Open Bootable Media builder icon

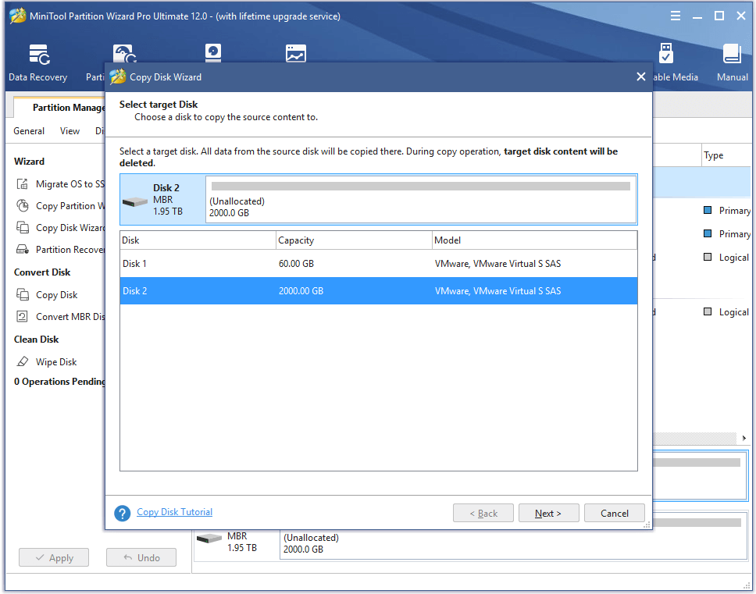(x=666, y=54)
